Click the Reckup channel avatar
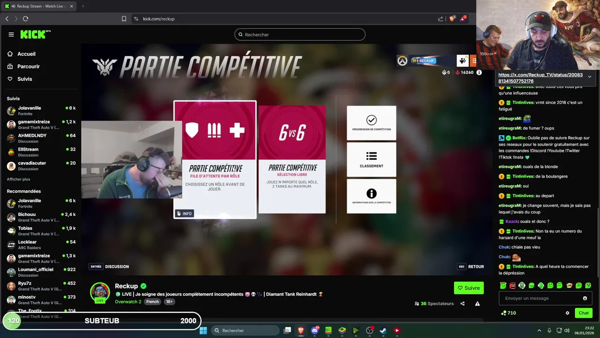600x338 pixels. coord(100,292)
